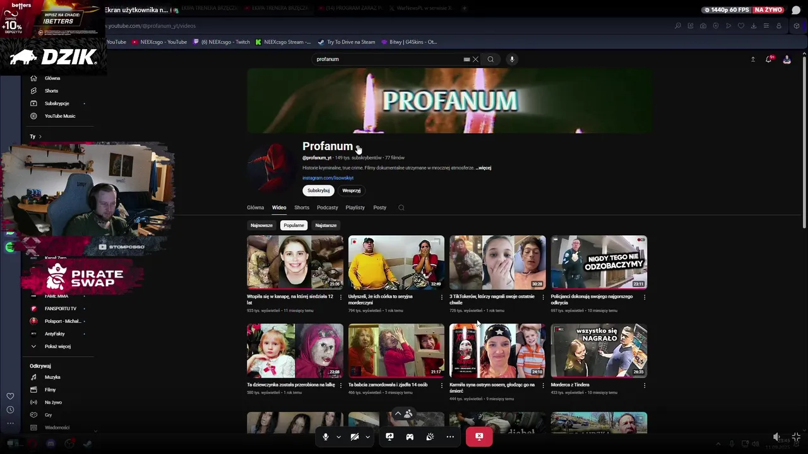
Task: Open options menu for 3 TikTokerów video
Action: point(543,297)
